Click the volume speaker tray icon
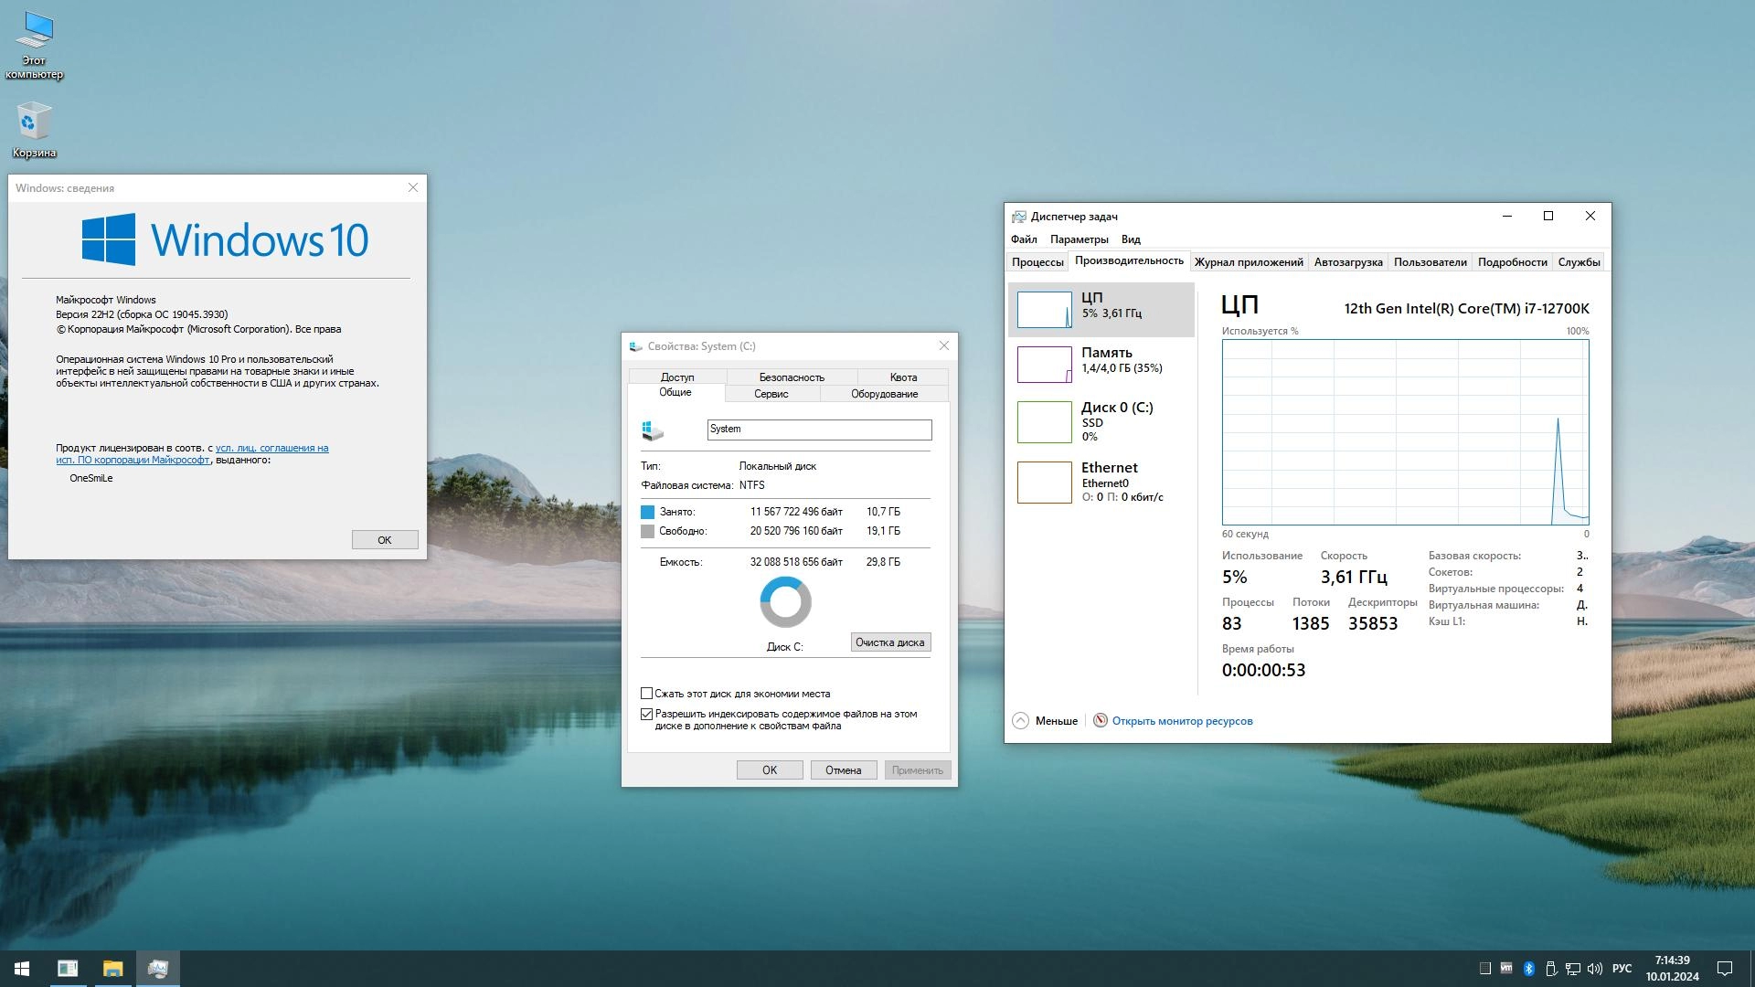1755x987 pixels. (x=1595, y=969)
